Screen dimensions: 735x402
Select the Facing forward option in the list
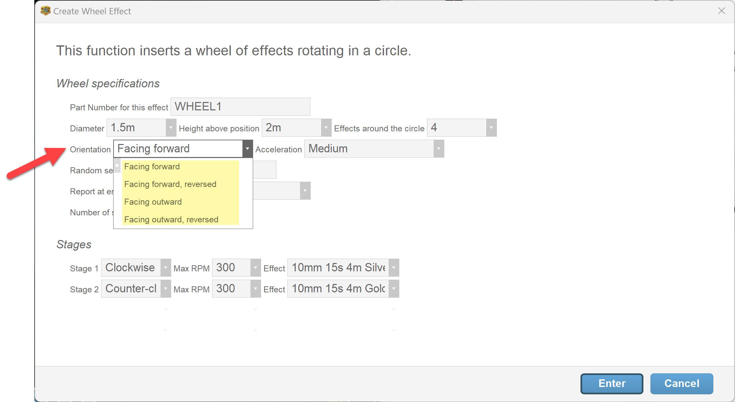(152, 167)
